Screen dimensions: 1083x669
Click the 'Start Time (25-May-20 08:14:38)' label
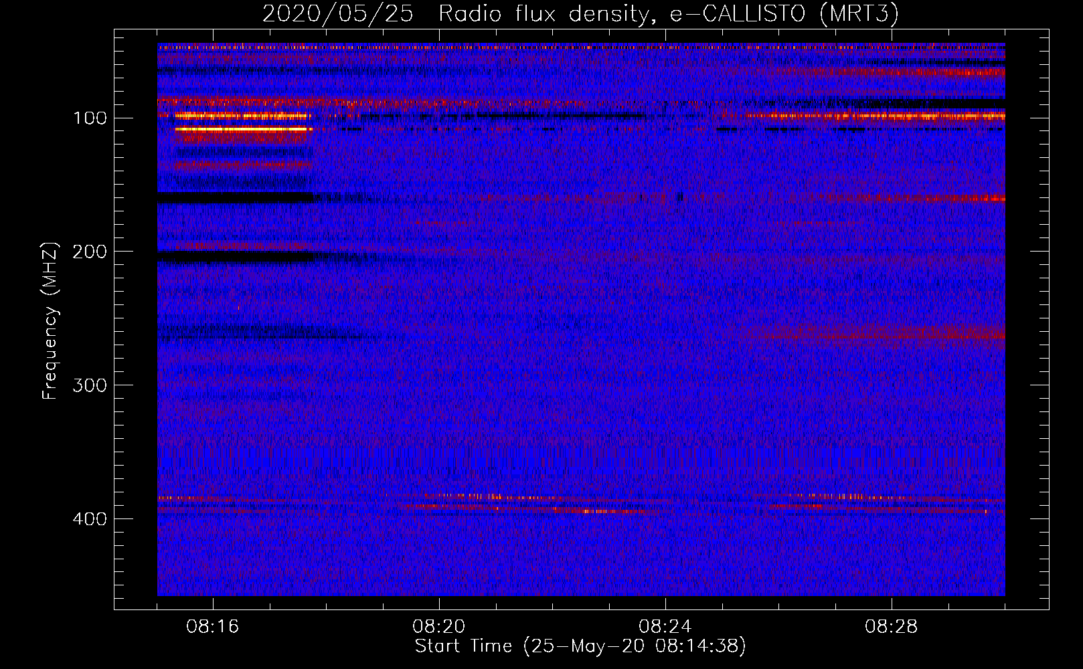pos(580,646)
